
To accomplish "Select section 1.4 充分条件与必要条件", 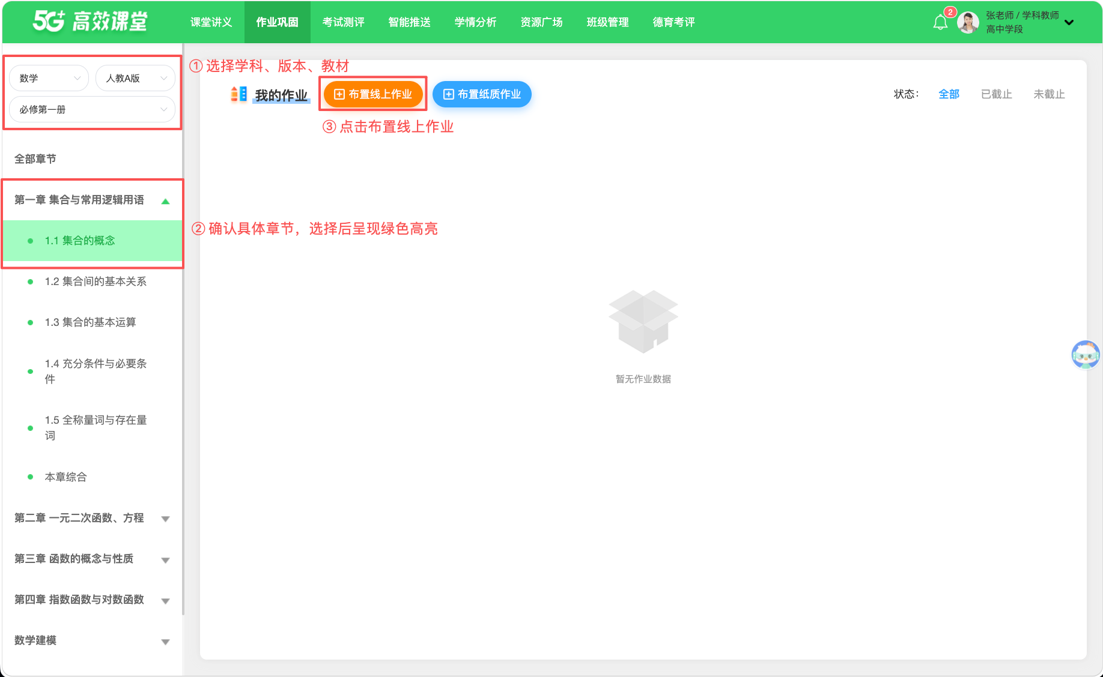I will pos(93,372).
